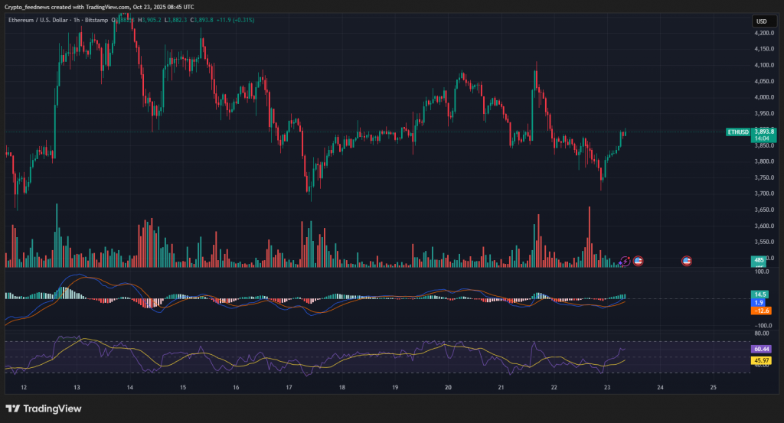Open the USD currency selector
This screenshot has width=784, height=423.
(762, 21)
